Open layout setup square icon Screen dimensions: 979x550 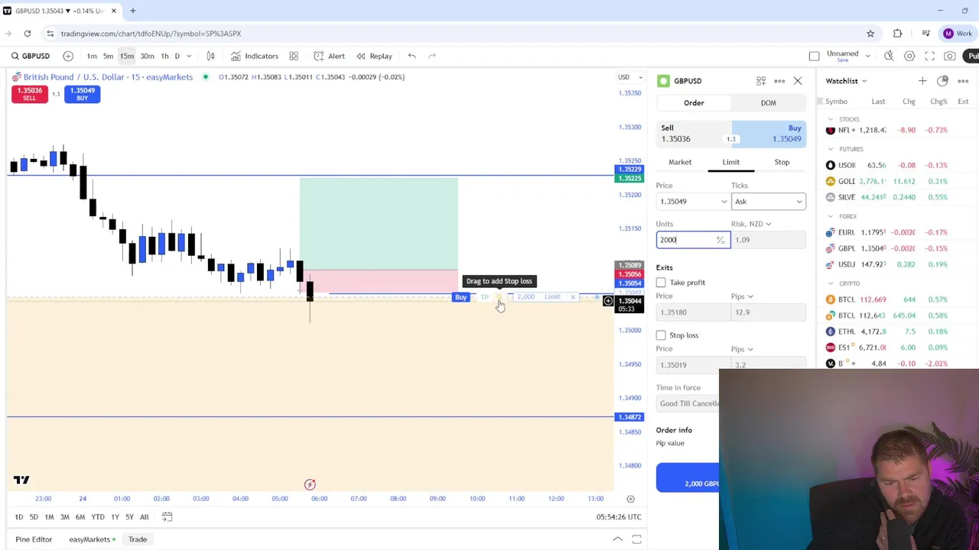point(814,56)
